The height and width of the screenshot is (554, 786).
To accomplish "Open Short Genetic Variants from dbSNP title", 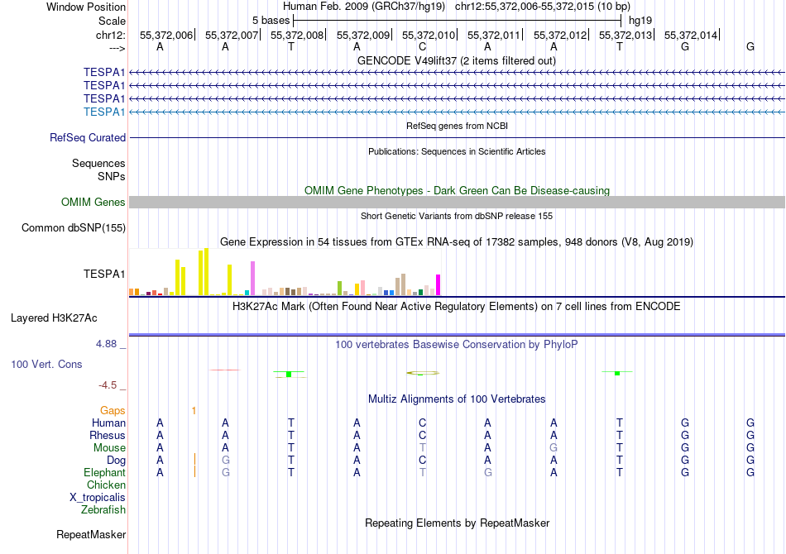I will pos(457,216).
